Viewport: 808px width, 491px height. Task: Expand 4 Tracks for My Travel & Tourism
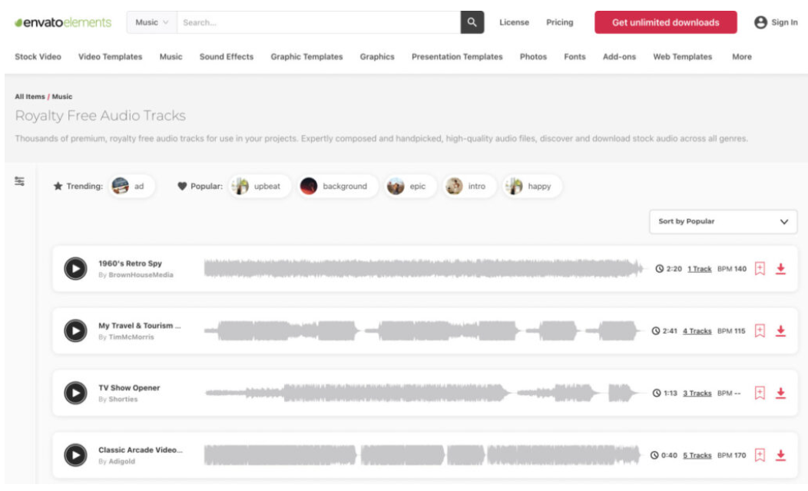(697, 330)
